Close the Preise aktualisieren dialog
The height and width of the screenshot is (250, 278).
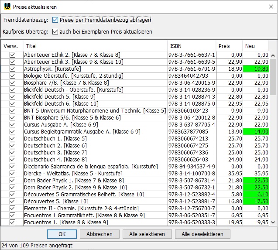click(x=268, y=7)
